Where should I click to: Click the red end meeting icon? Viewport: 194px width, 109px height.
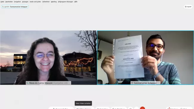[x=142, y=108]
